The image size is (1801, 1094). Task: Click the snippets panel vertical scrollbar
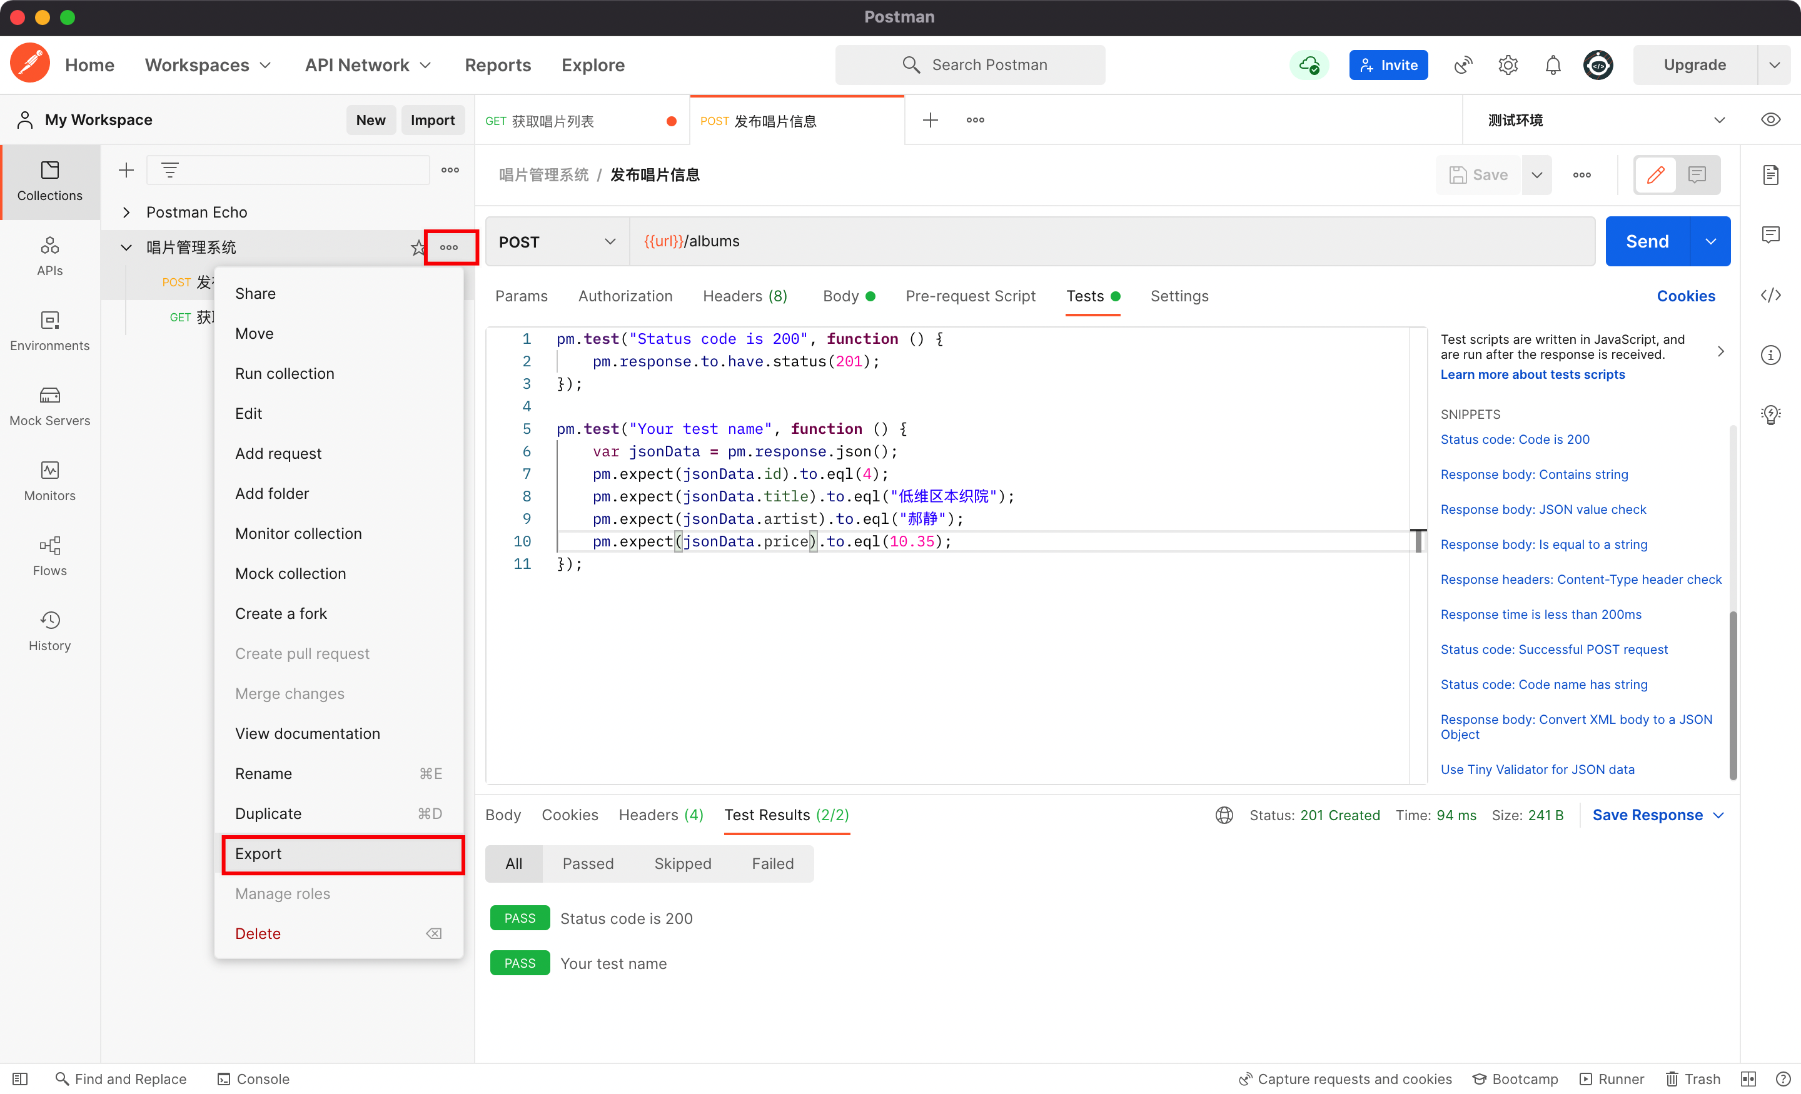(1733, 695)
